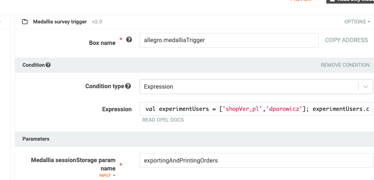Open the Box name help icon
The image size is (374, 180).
tap(129, 40)
